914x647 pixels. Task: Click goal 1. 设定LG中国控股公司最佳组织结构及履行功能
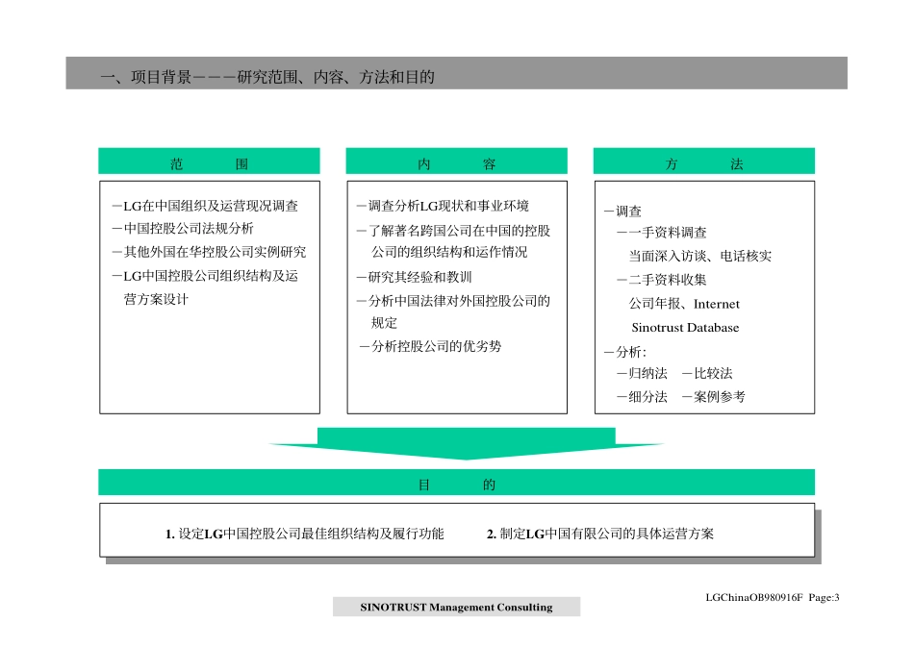pyautogui.click(x=305, y=534)
